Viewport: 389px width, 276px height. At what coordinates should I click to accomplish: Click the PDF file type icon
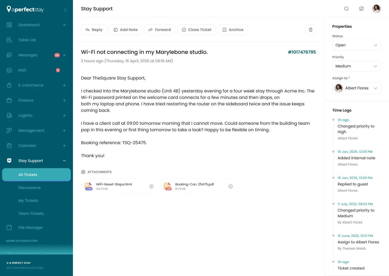point(167,186)
